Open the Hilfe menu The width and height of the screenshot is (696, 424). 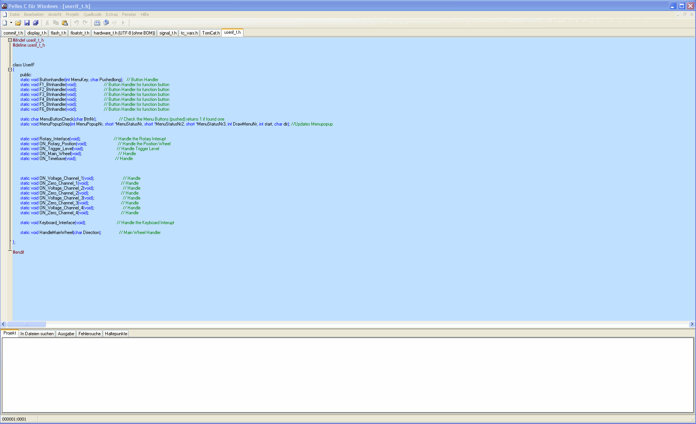coord(145,14)
